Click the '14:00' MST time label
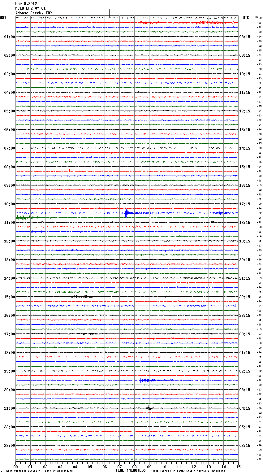 tap(9, 278)
